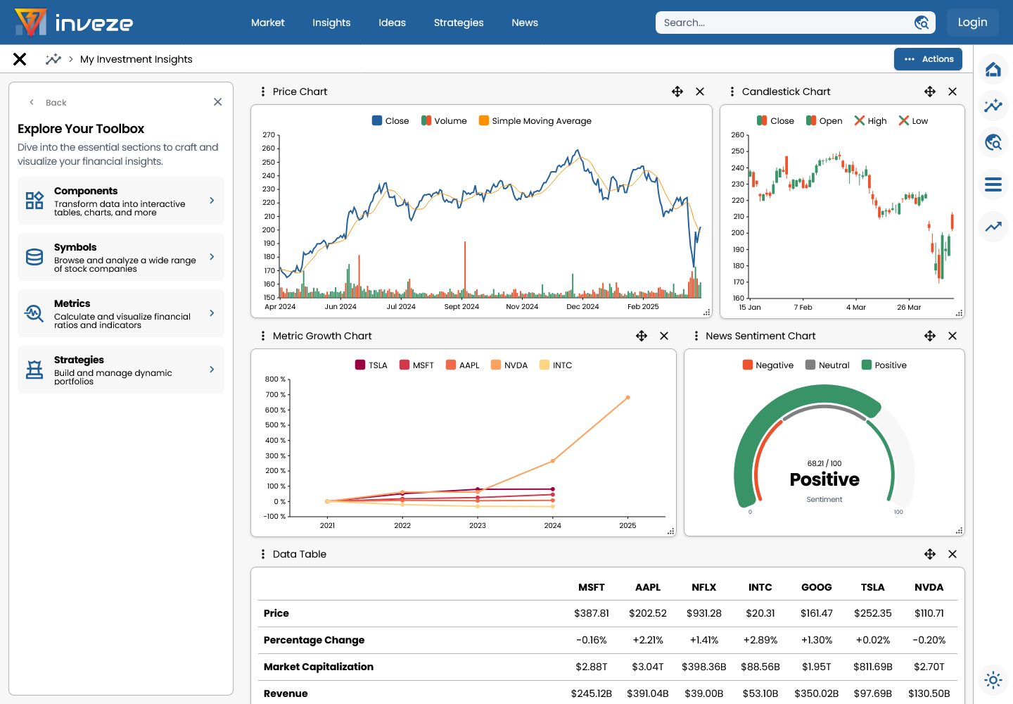This screenshot has width=1013, height=704.
Task: Remove the Price Chart widget
Action: tap(700, 92)
